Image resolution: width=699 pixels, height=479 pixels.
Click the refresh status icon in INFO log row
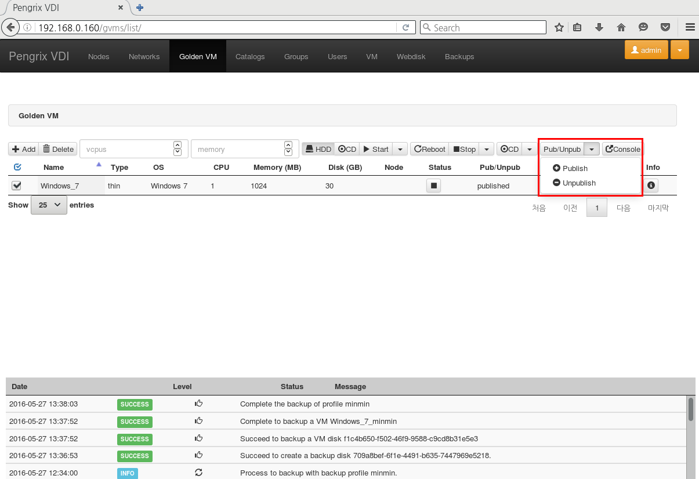coord(198,473)
